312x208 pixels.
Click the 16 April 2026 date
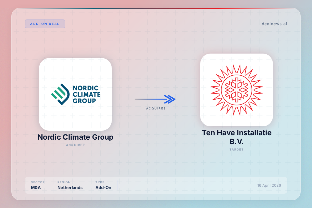point(269,185)
